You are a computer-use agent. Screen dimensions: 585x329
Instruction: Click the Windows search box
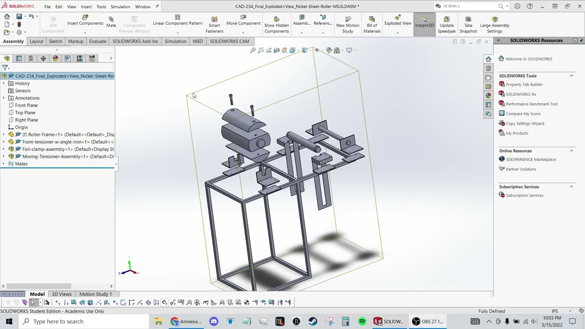(x=84, y=321)
